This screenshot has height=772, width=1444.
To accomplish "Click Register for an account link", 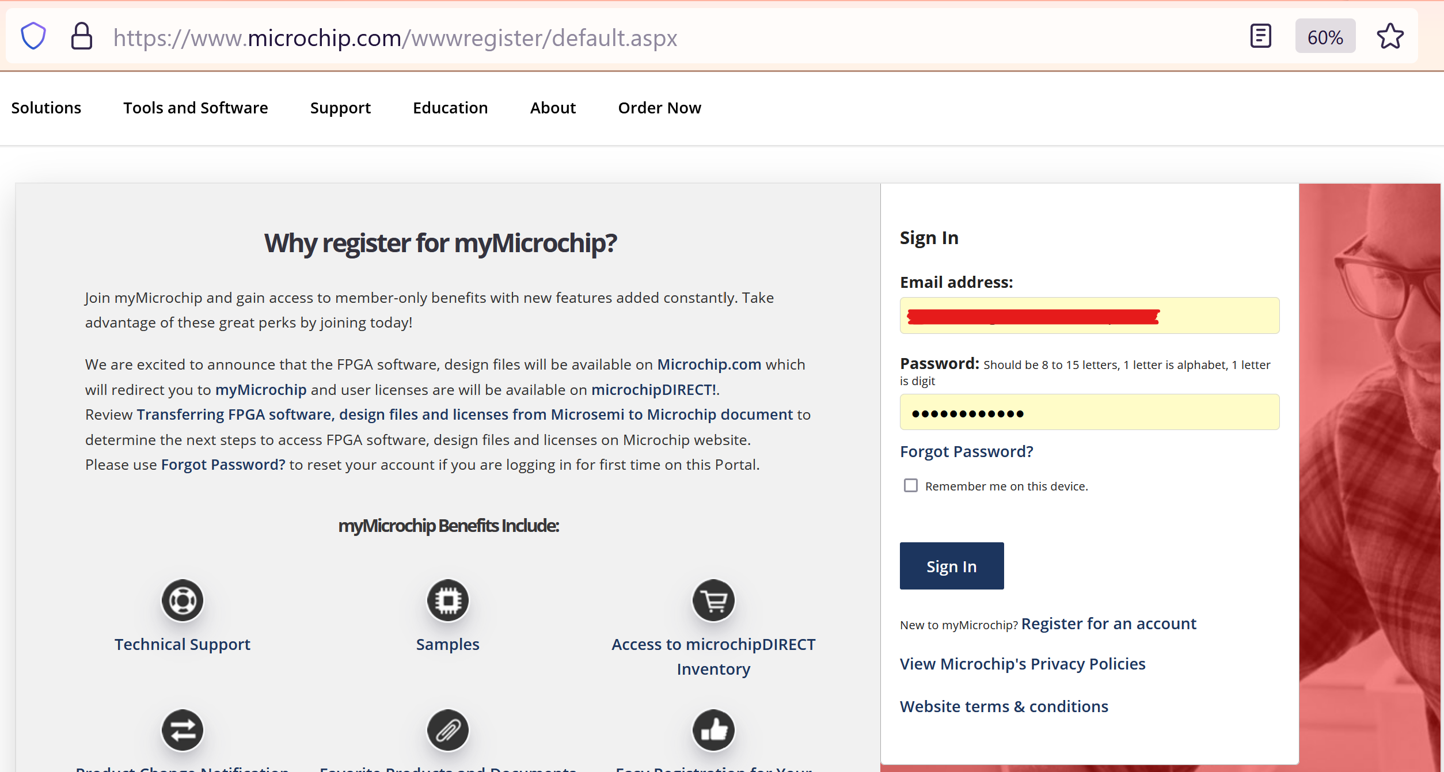I will pos(1109,624).
